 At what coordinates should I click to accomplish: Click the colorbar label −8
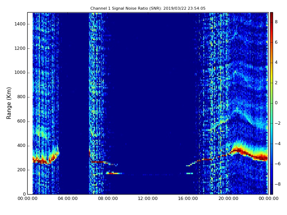point(278,184)
